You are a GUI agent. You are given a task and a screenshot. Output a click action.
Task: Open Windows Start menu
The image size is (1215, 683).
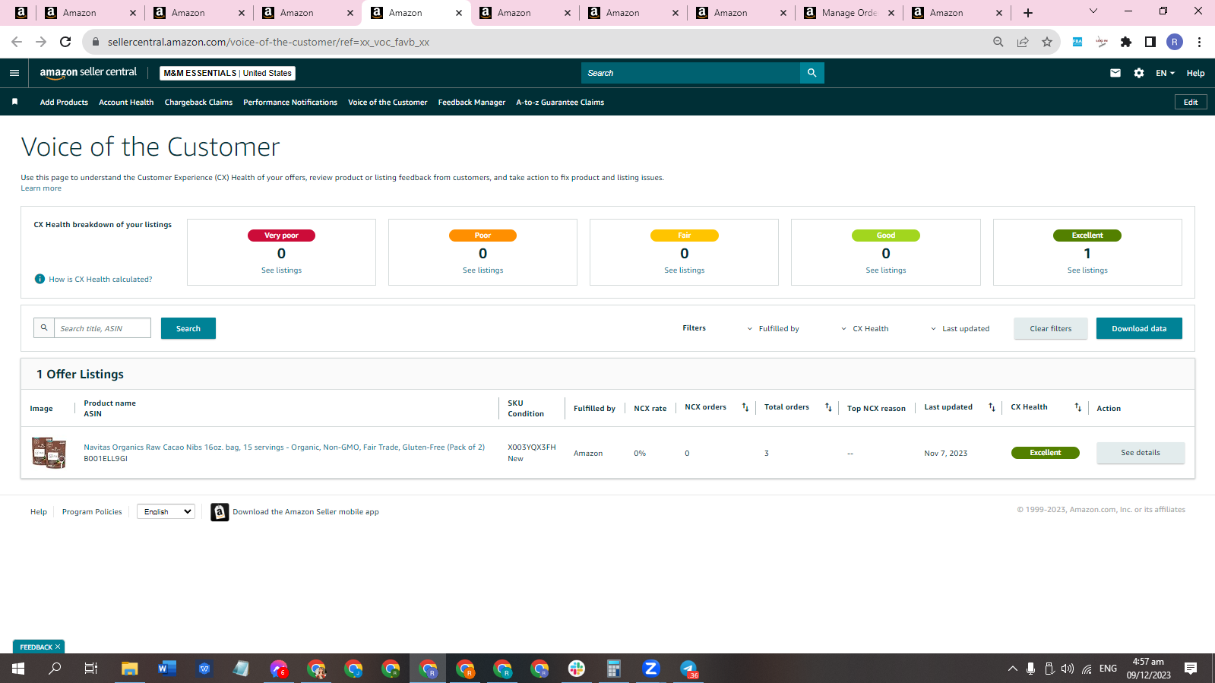[18, 669]
